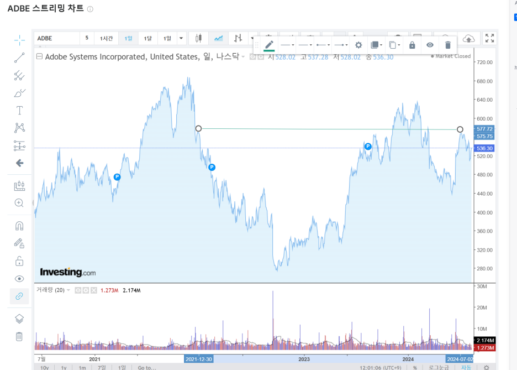The image size is (517, 370).
Task: Open chart settings gear at bottom right
Action: 486,367
